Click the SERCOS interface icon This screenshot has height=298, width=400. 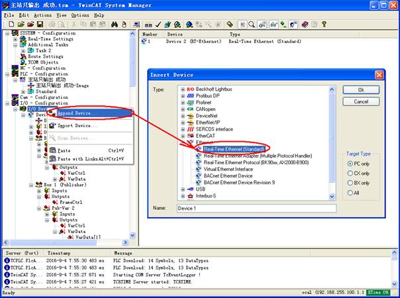pyautogui.click(x=190, y=129)
